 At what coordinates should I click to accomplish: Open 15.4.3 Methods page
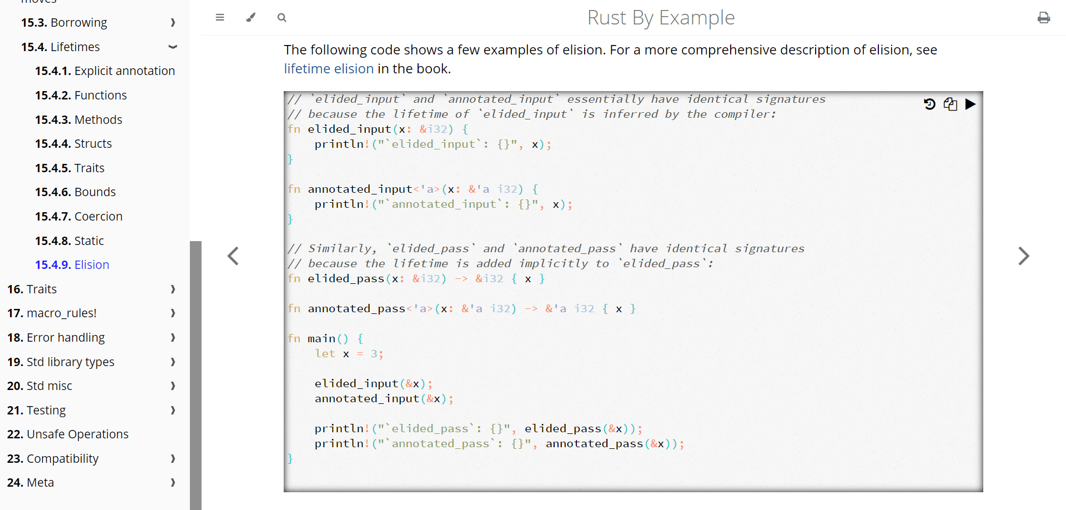tap(78, 119)
